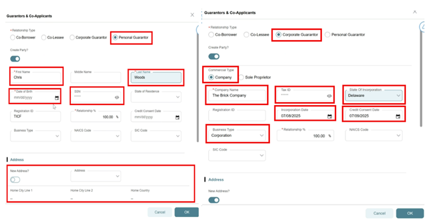Show Tax ID with eye icon
Screen dimensions: 432x222
coord(329,96)
